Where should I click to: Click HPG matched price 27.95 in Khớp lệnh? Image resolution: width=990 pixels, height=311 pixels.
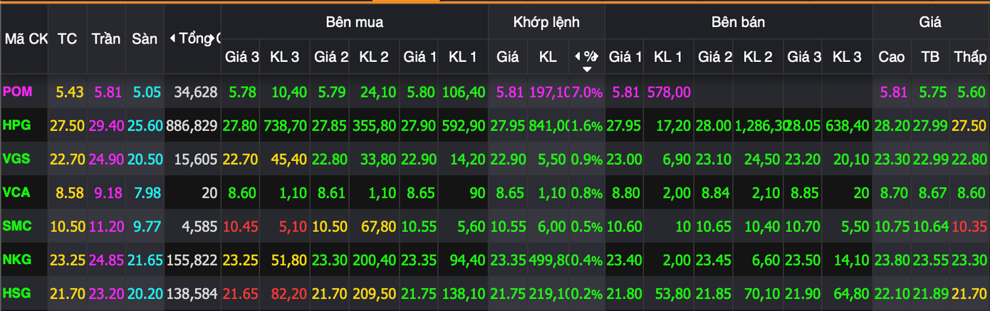[508, 126]
